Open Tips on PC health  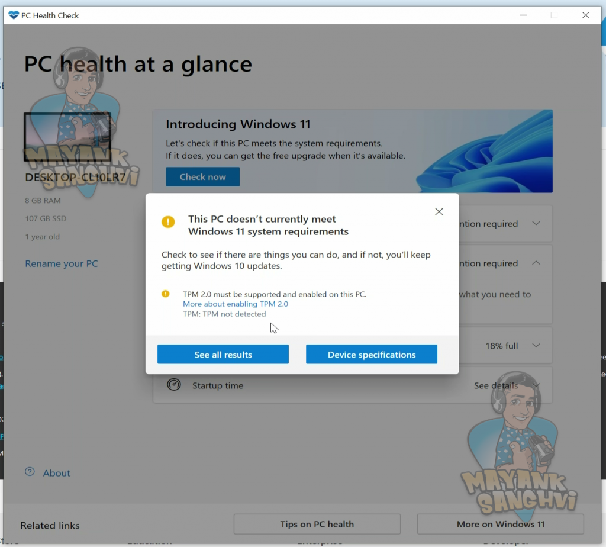(x=317, y=524)
